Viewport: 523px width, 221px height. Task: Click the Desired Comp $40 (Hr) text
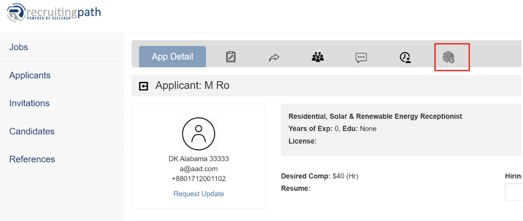click(x=320, y=176)
